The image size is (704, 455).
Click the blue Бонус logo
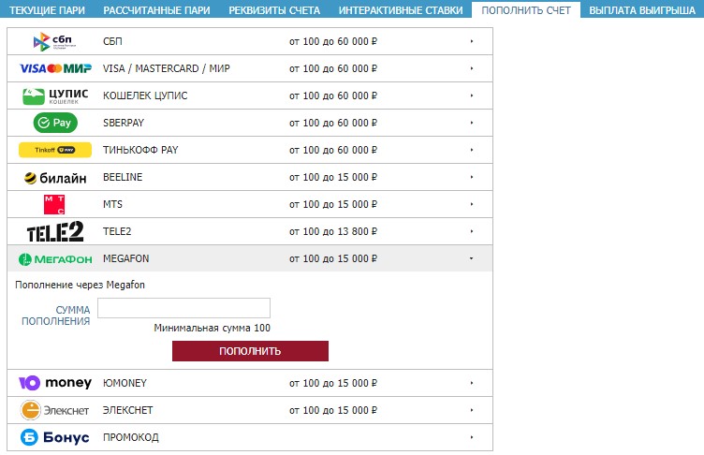click(55, 437)
